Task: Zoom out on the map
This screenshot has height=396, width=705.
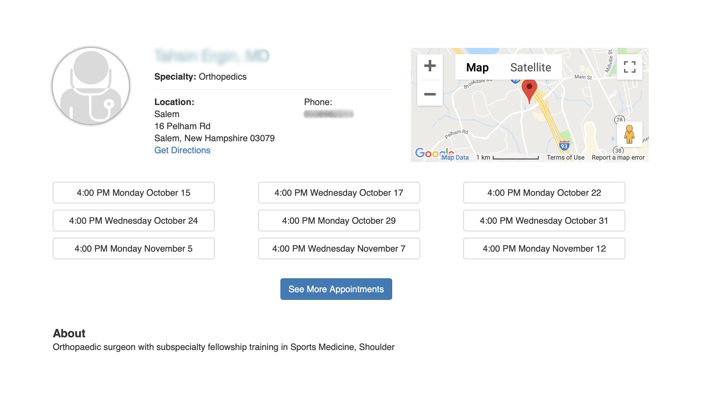Action: 430,94
